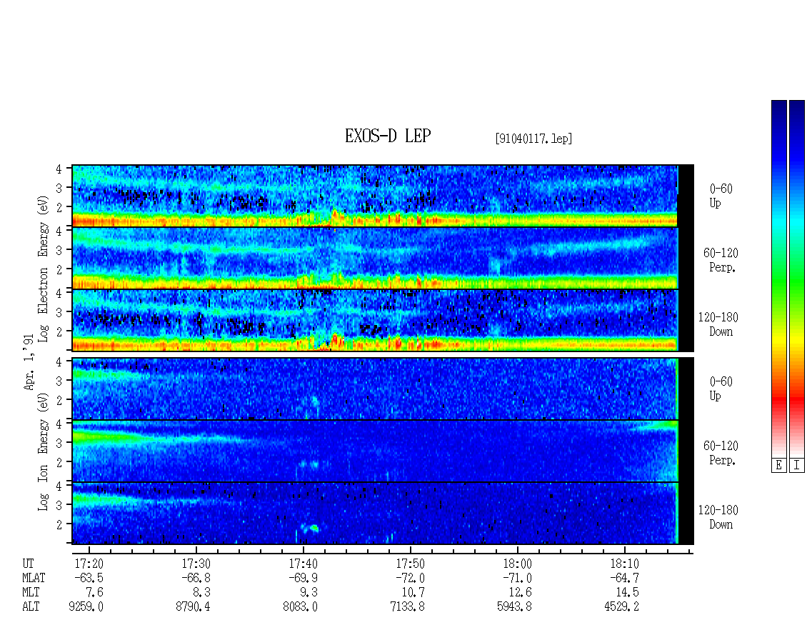Click the 17:50 time tick label
The height and width of the screenshot is (625, 807).
410,564
